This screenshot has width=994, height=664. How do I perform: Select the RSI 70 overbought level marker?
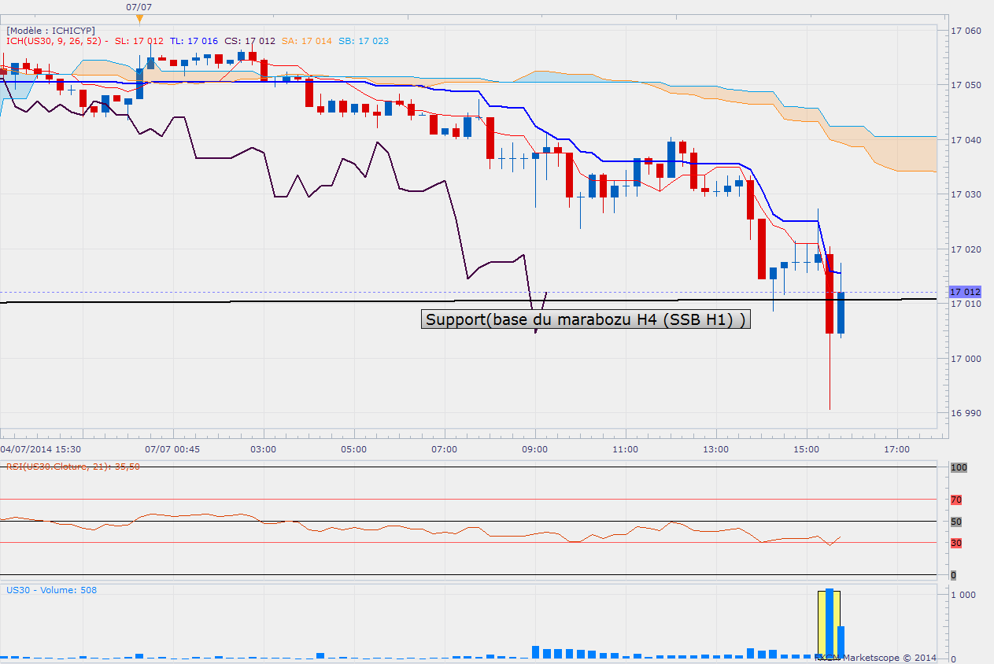(956, 500)
